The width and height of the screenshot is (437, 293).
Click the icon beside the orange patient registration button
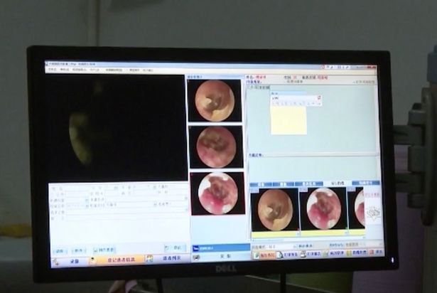point(93,260)
